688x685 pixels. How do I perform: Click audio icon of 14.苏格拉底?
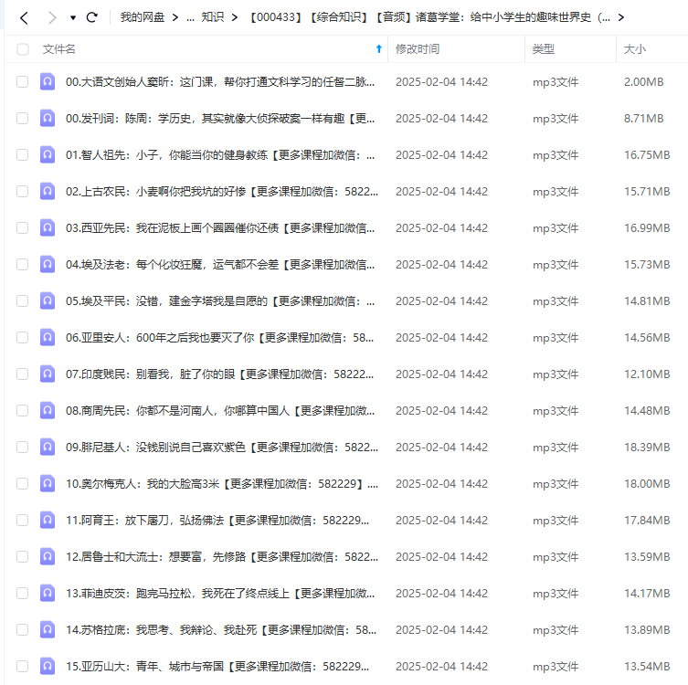pyautogui.click(x=48, y=629)
